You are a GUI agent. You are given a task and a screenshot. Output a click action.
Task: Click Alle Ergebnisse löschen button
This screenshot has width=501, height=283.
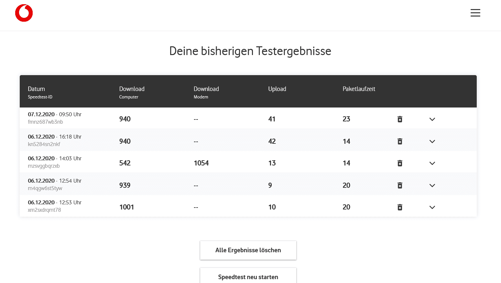(248, 250)
